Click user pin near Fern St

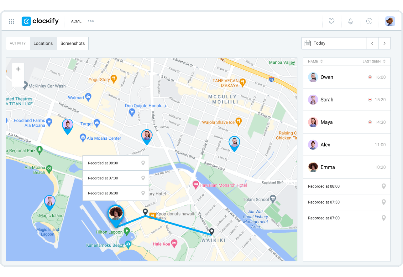pos(234,144)
